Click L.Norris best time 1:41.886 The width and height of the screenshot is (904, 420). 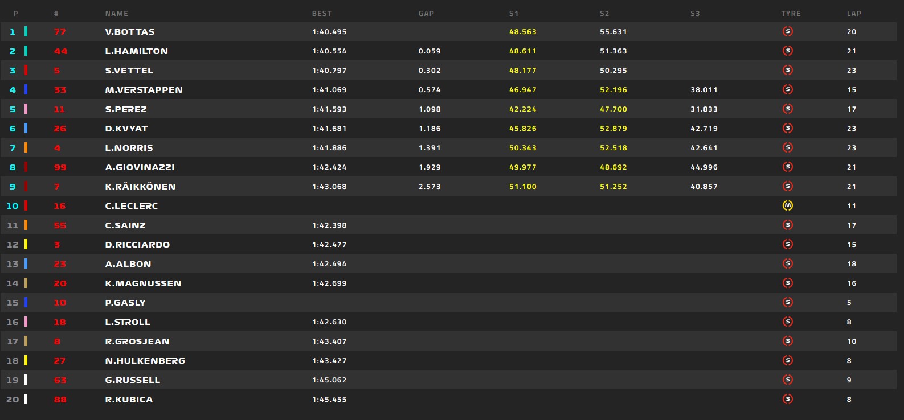(x=329, y=148)
